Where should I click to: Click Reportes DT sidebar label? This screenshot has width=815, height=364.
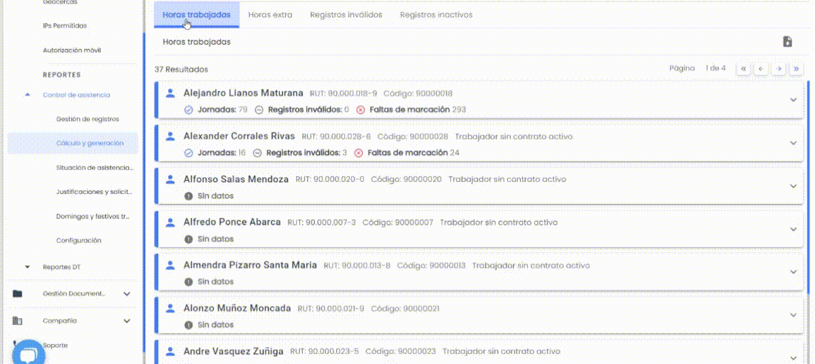61,267
